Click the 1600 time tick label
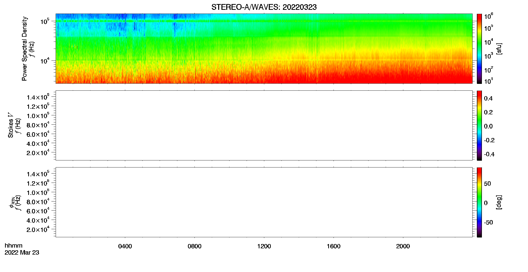 coord(334,246)
